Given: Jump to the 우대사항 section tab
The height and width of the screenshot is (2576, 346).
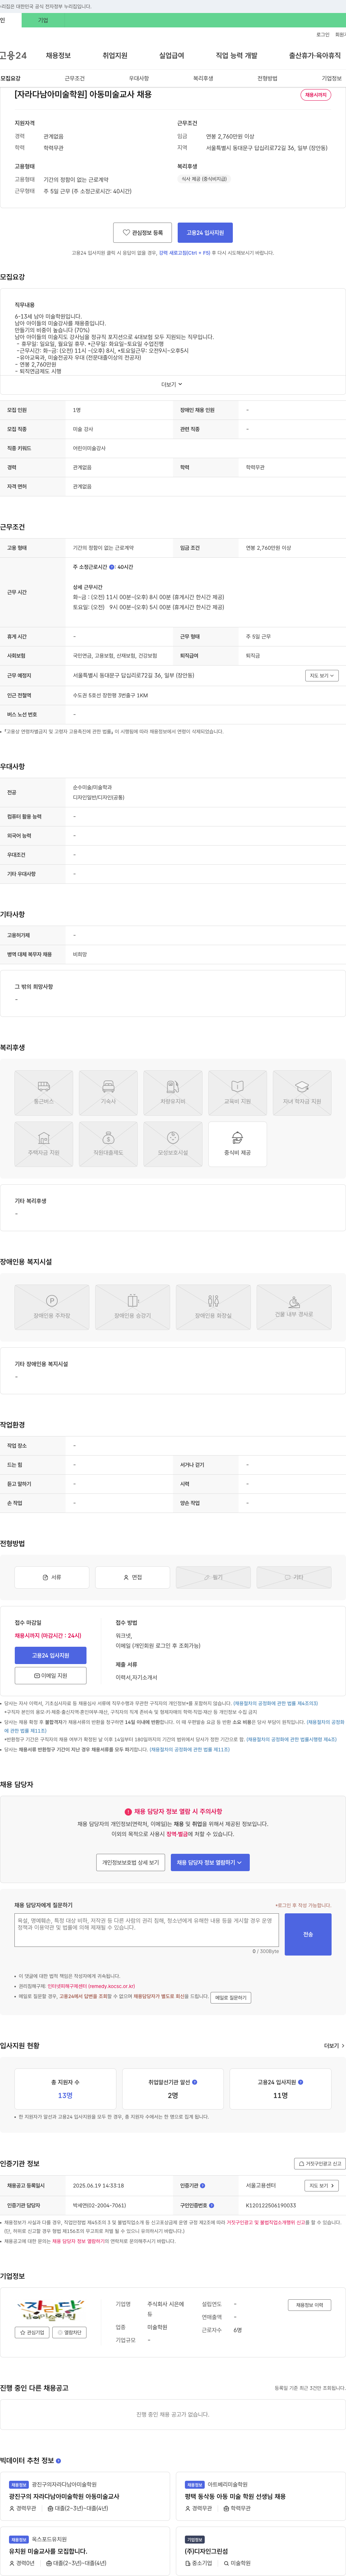Looking at the screenshot, I should [x=139, y=78].
